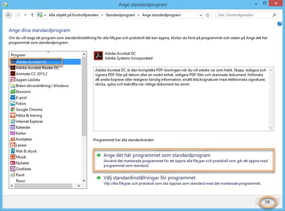
Task: Select the Kartor app icon
Action: [x=13, y=133]
